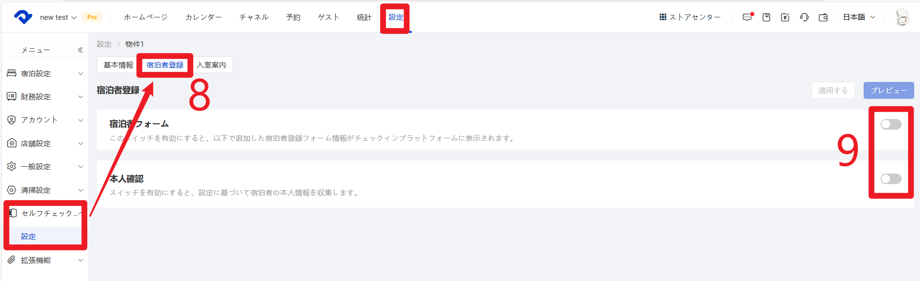920x281 pixels.
Task: Select 設定 under セルフチェック in sidebar
Action: pos(28,237)
